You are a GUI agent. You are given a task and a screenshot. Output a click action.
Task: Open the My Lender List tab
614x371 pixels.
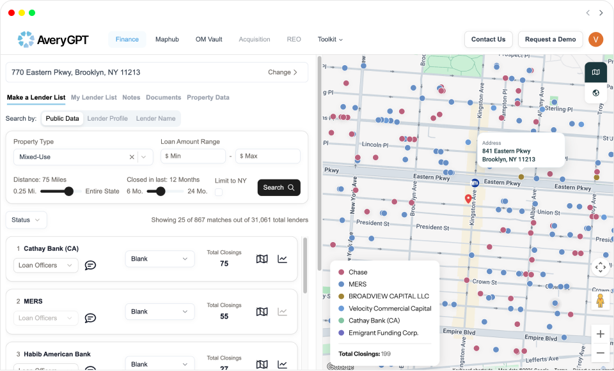pyautogui.click(x=94, y=97)
